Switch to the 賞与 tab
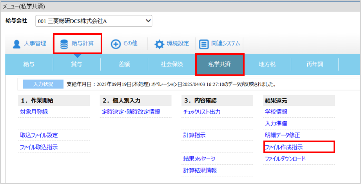Image resolution: width=361 pixels, height=184 pixels. [x=77, y=64]
